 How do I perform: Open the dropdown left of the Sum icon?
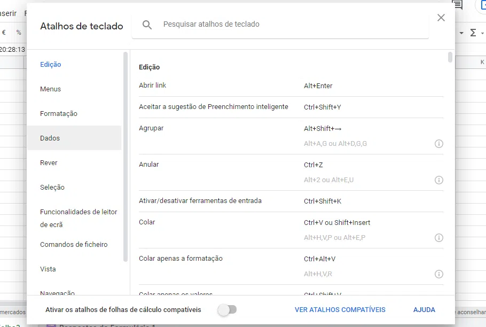tap(462, 32)
